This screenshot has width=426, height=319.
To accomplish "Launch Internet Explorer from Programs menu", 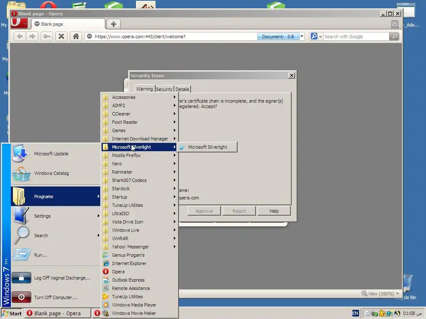I will [140, 263].
